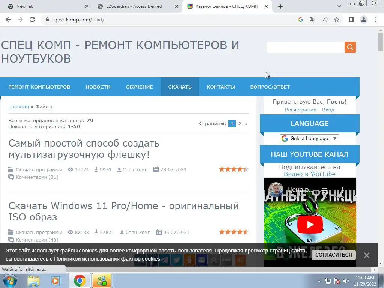Image resolution: width=384 pixels, height=288 pixels.
Task: Open the Политикой использования файлов cookies link
Action: [x=107, y=259]
